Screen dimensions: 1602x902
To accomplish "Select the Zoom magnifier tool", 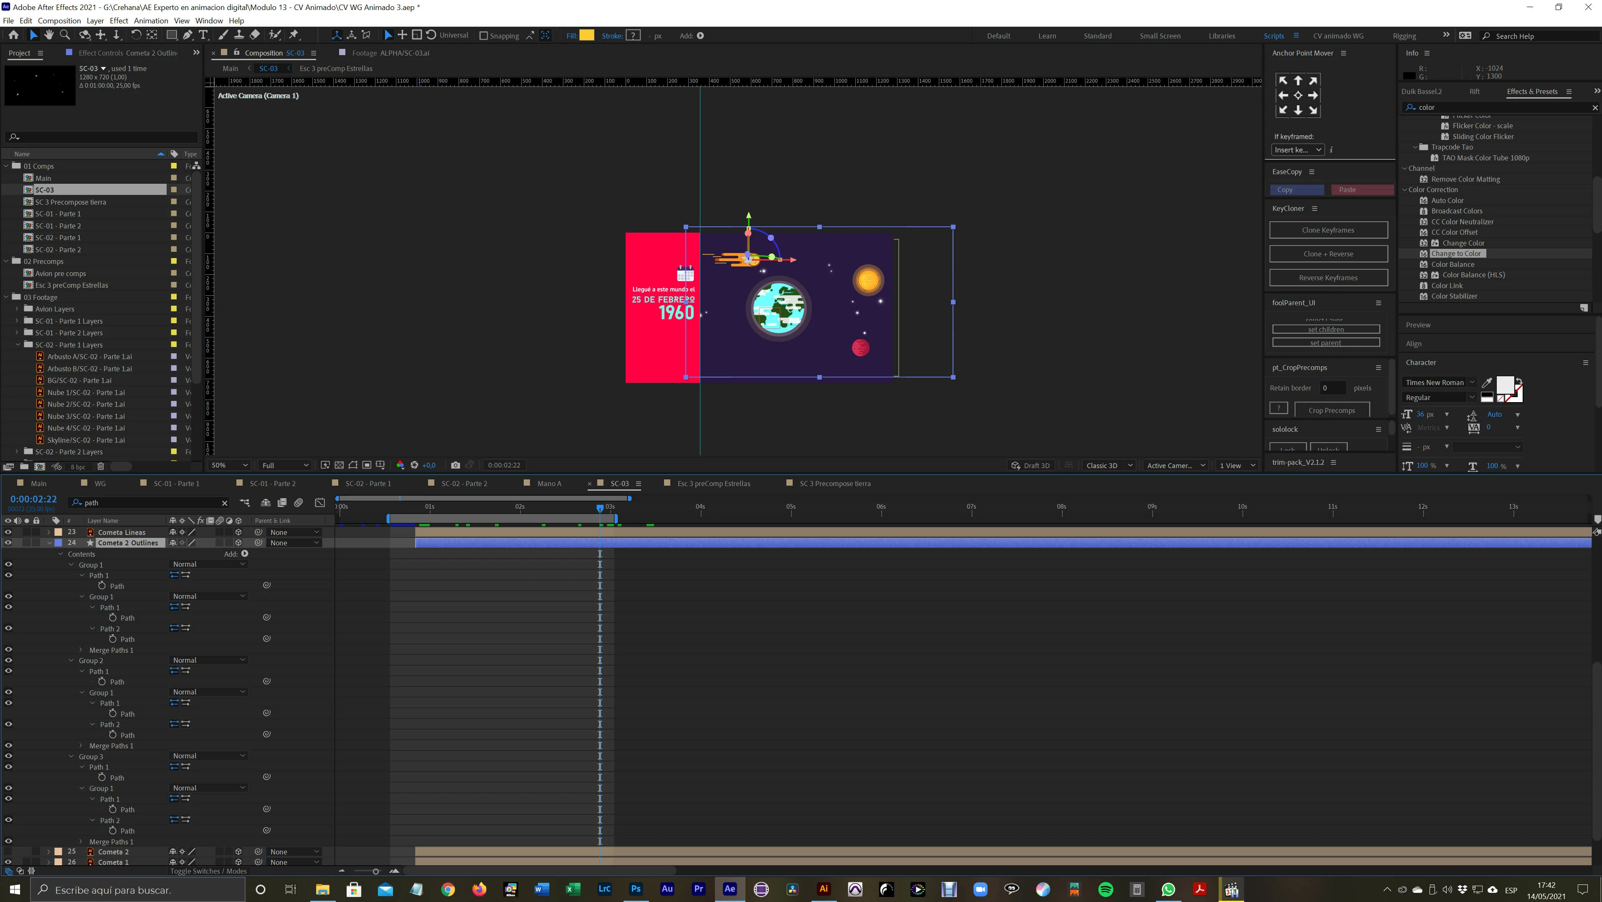I will 65,35.
